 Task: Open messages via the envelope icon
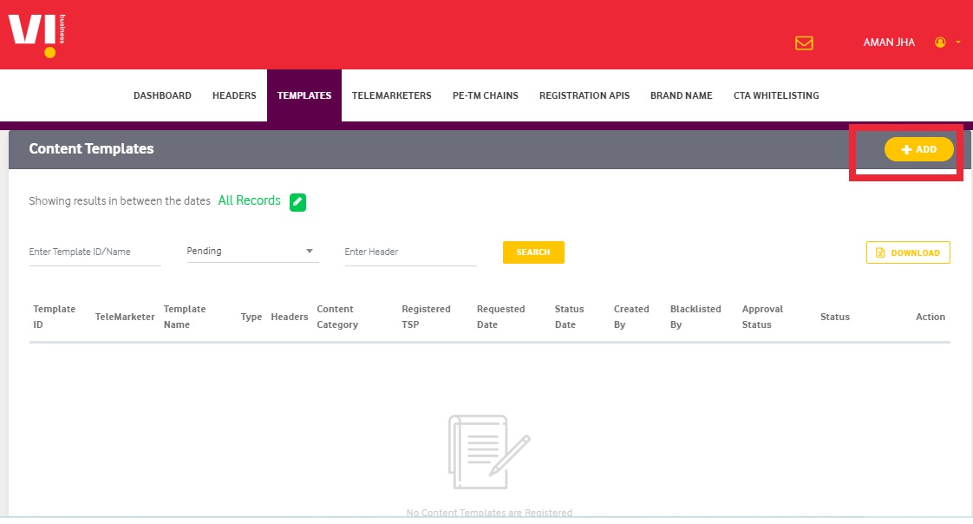click(804, 42)
